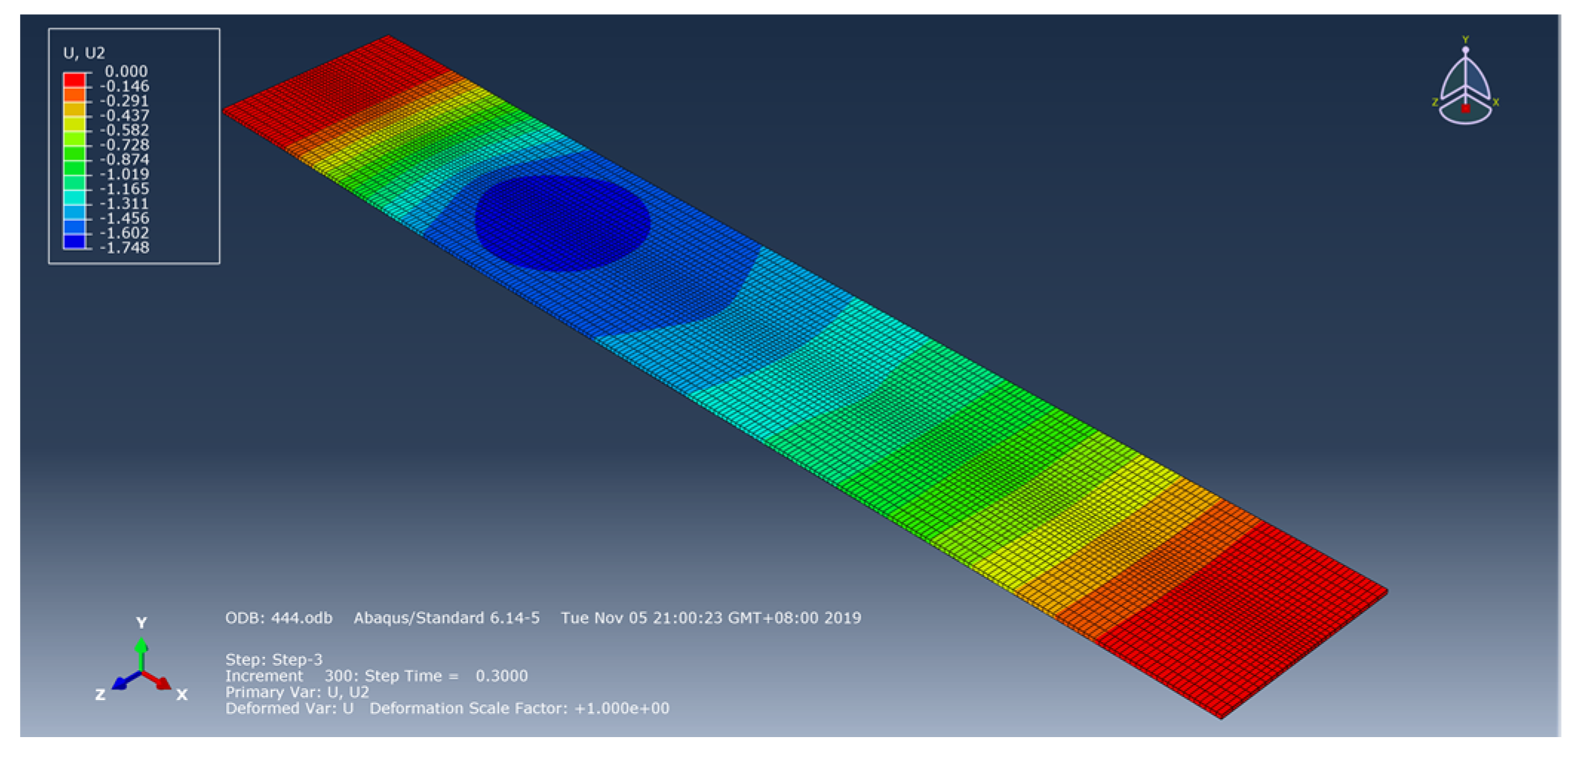The height and width of the screenshot is (763, 1574).
Task: Click the legend title U, U2
Action: click(84, 53)
